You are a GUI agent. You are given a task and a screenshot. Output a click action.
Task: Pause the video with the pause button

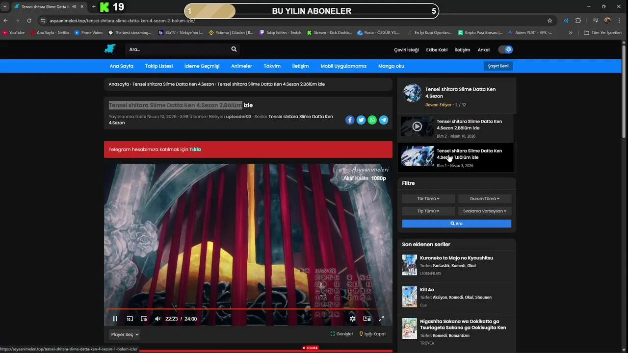pyautogui.click(x=115, y=319)
